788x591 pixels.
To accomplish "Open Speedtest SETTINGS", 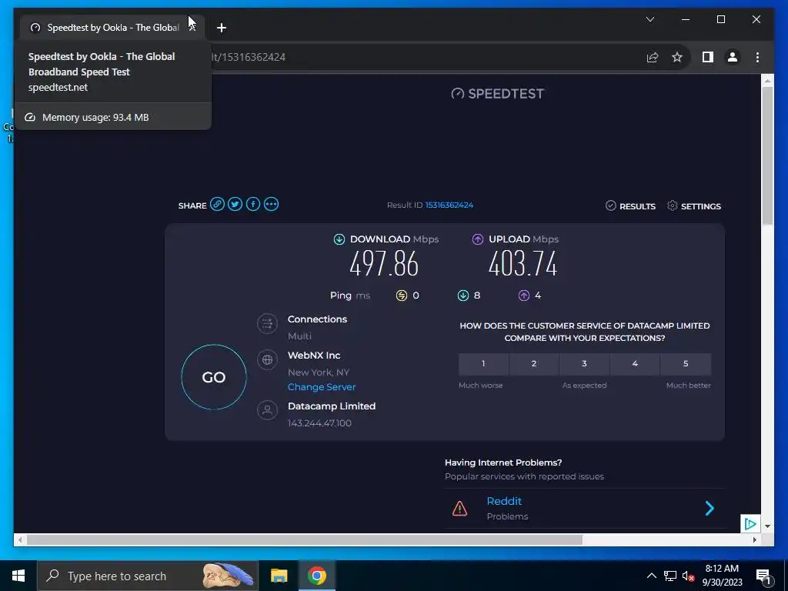I will coord(694,206).
